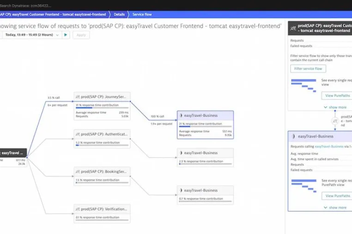Click 'Avg. time spent in called services' text
The image size is (352, 234).
pos(315,159)
